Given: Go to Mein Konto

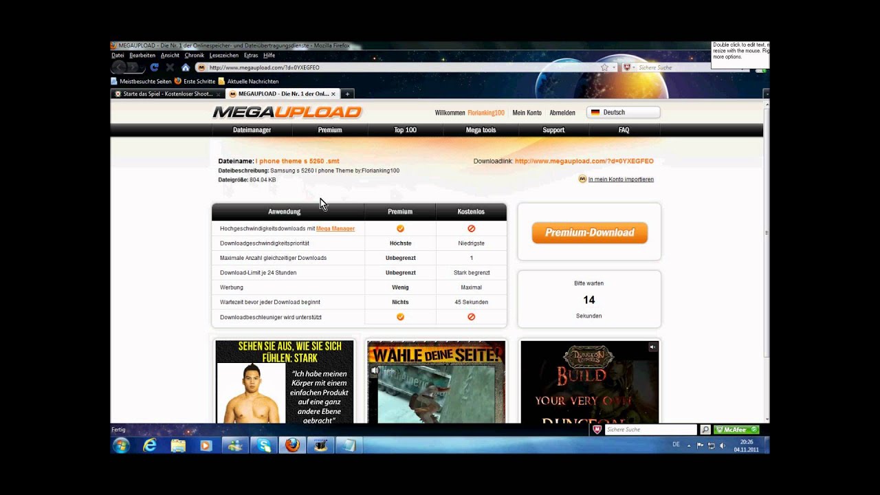Looking at the screenshot, I should tap(527, 112).
